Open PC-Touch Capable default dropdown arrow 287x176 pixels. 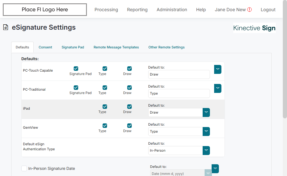click(217, 69)
